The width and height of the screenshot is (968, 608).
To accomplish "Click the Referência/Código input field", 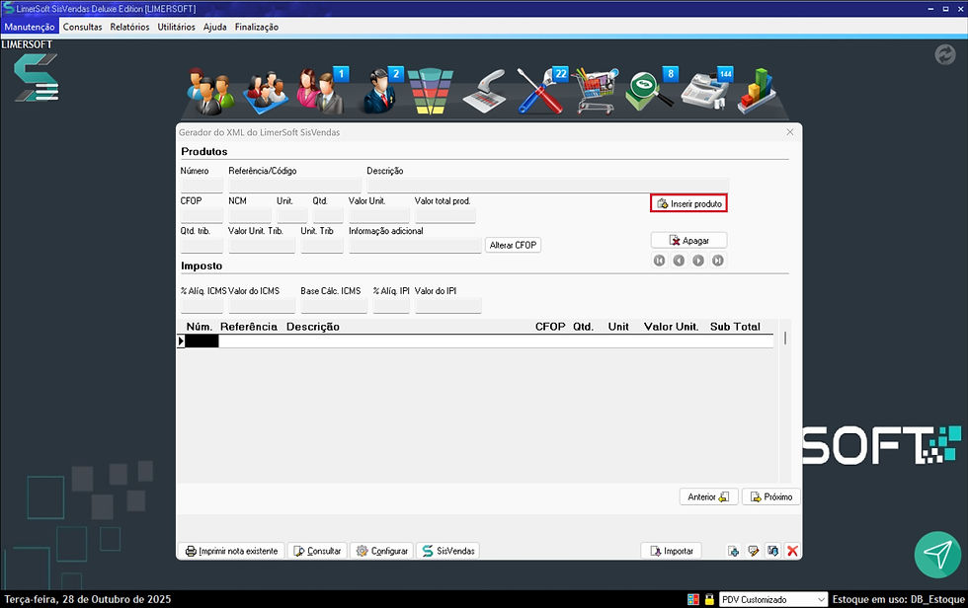I will (x=295, y=185).
